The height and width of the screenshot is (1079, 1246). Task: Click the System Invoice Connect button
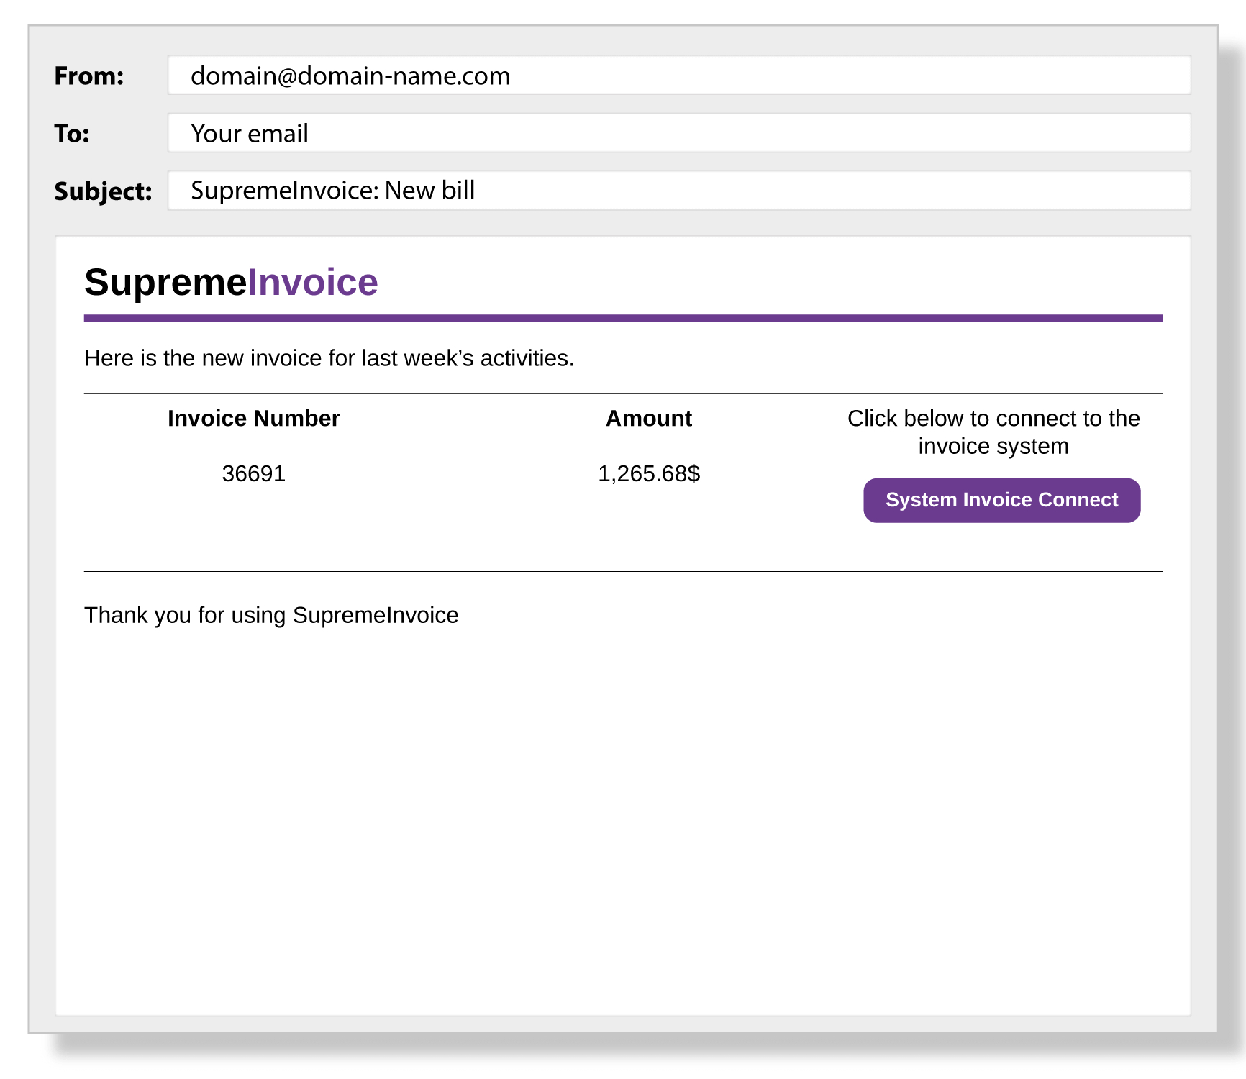1001,500
